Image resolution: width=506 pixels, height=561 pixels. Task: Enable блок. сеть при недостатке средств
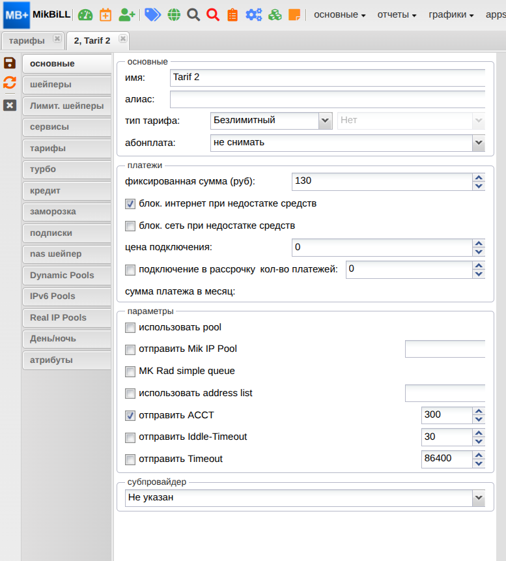[x=130, y=226]
